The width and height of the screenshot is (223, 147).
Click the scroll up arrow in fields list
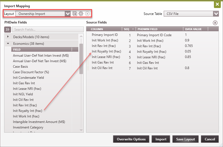[x=81, y=36]
